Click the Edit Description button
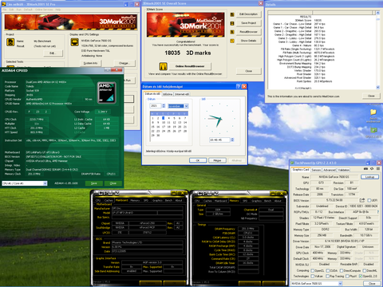 click(249, 14)
